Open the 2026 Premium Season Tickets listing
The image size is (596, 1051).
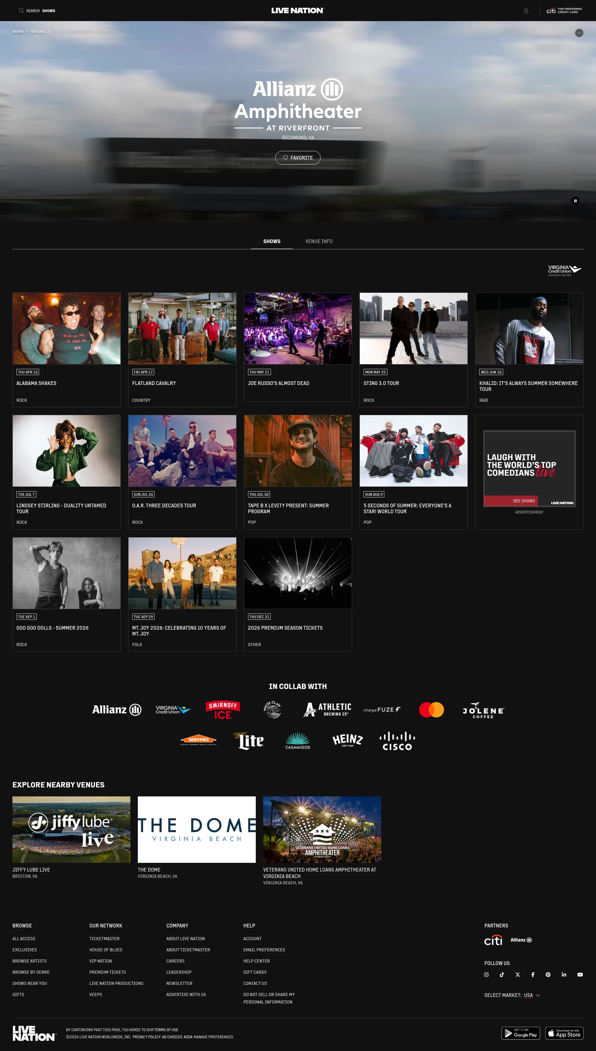point(298,594)
